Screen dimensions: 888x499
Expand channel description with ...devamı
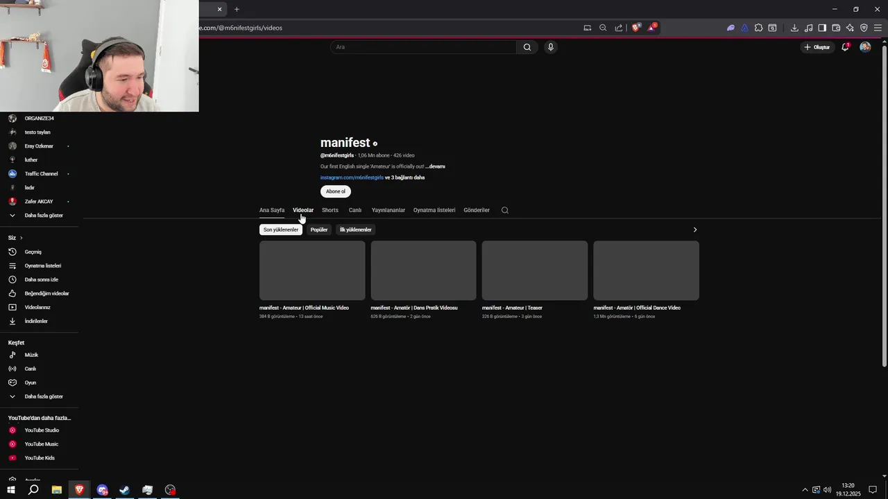coord(435,166)
